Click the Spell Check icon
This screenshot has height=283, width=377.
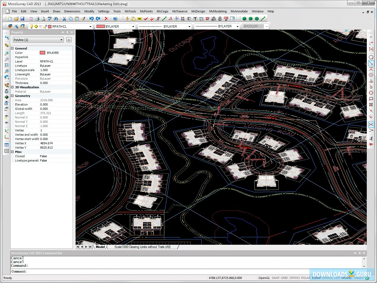click(49, 19)
